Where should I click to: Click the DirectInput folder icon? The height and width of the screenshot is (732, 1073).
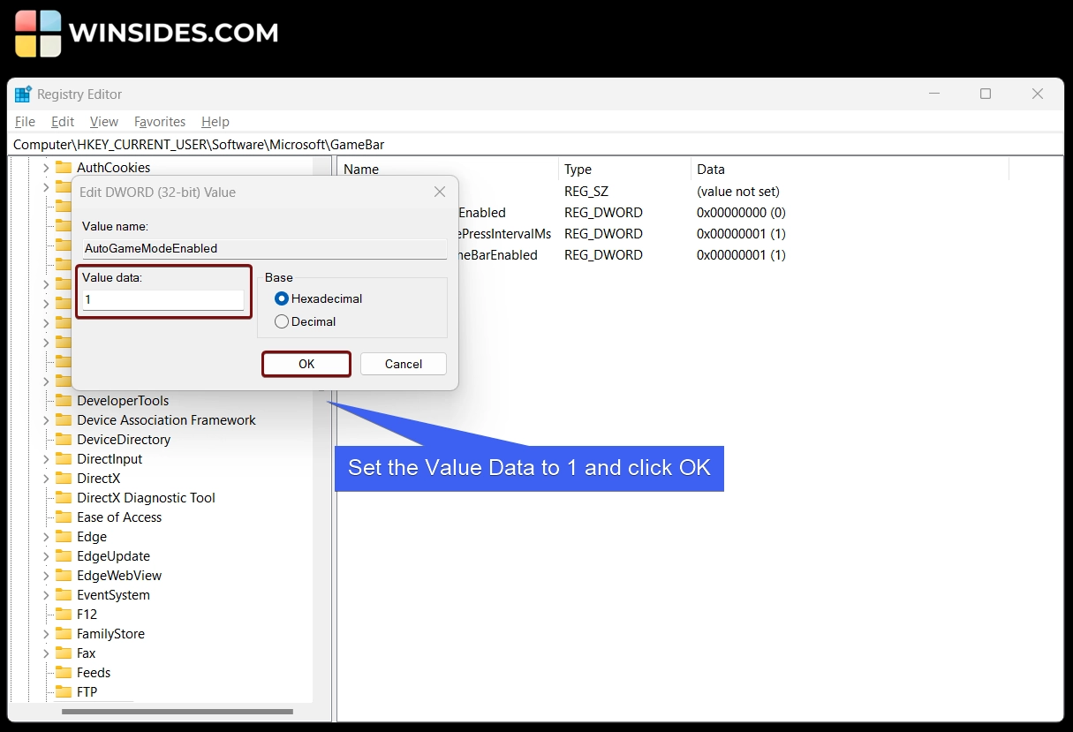64,458
